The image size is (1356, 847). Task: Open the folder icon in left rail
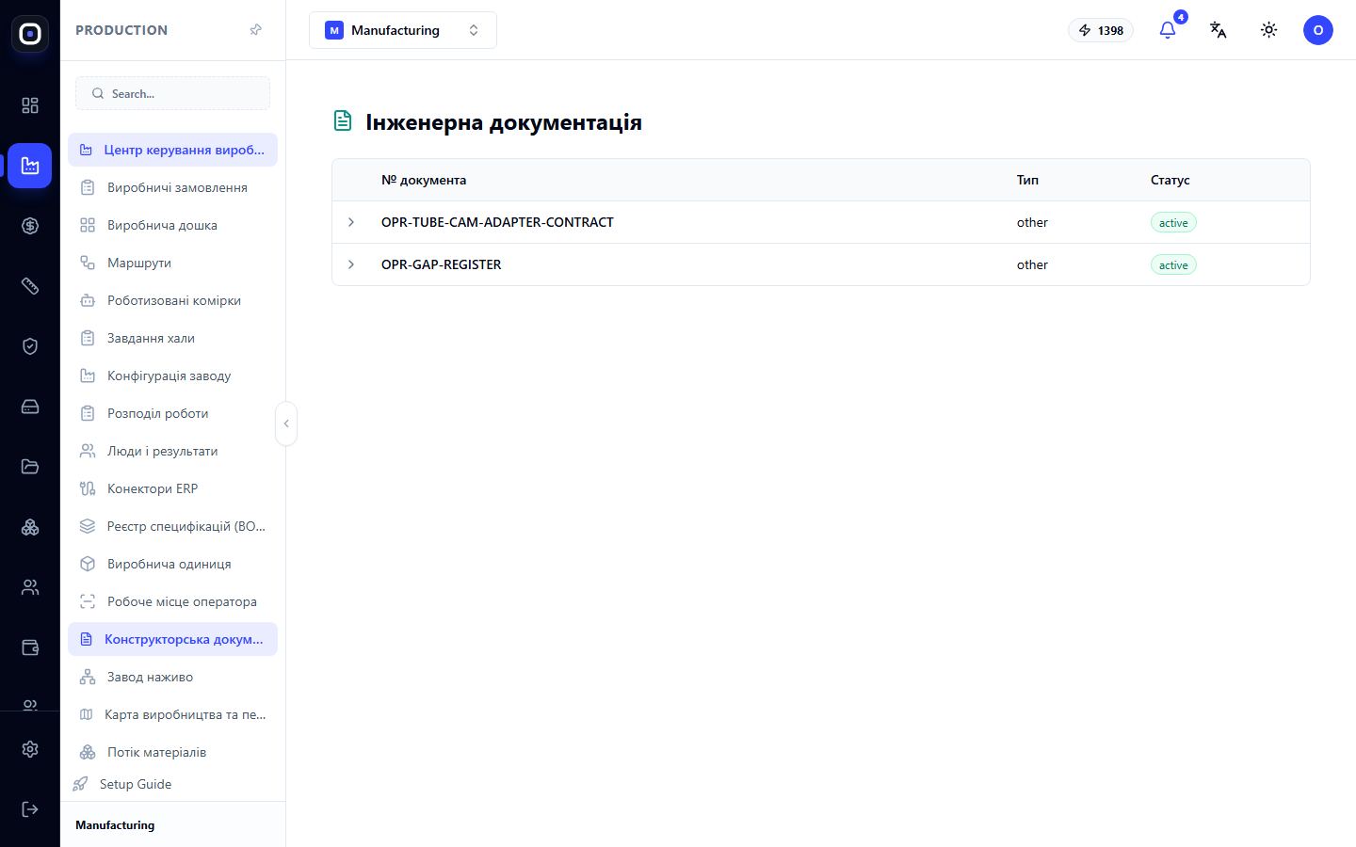30,467
